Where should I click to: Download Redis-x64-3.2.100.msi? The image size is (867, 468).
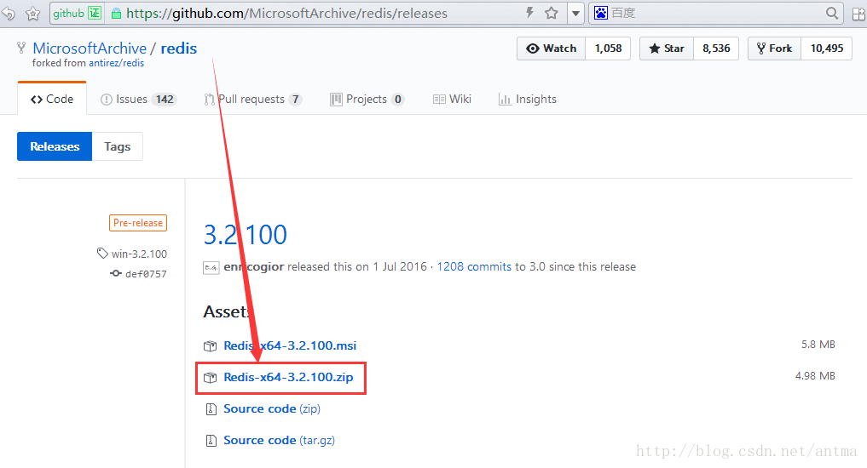[290, 345]
